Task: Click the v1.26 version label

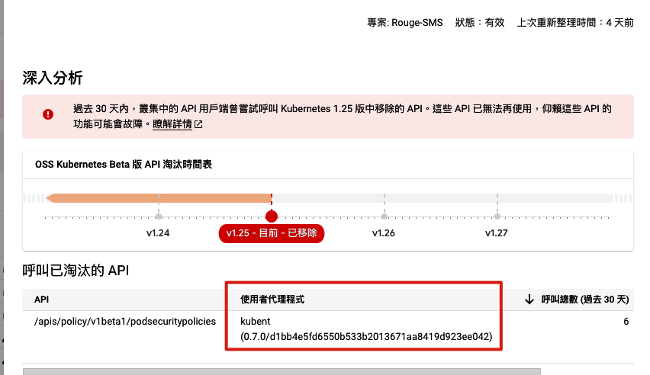Action: click(383, 233)
